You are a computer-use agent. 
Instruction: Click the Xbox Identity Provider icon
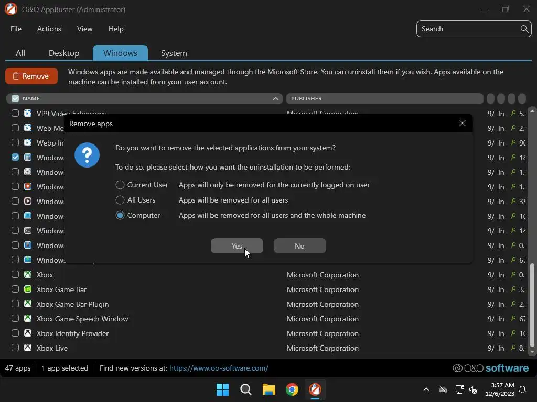click(28, 333)
